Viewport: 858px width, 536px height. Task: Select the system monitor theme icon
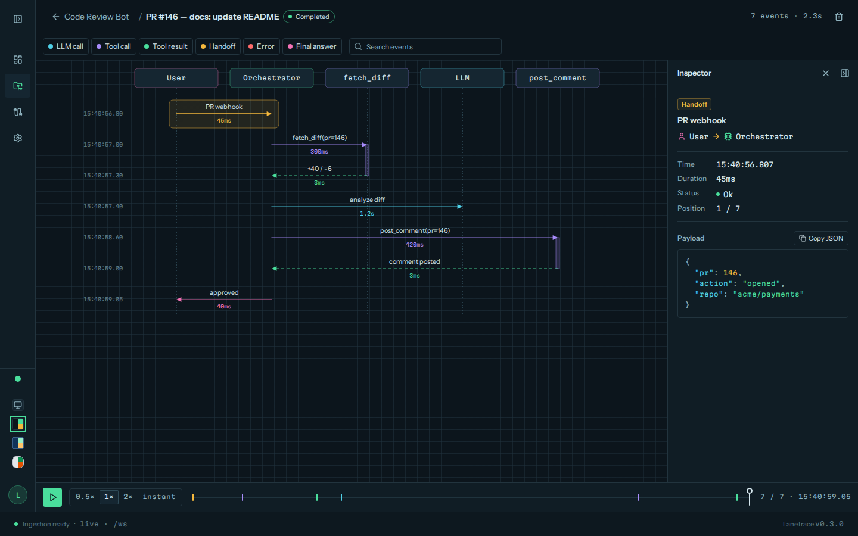click(x=18, y=405)
